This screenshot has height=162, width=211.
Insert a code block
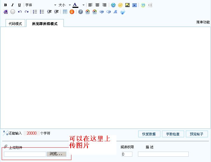tap(150, 5)
